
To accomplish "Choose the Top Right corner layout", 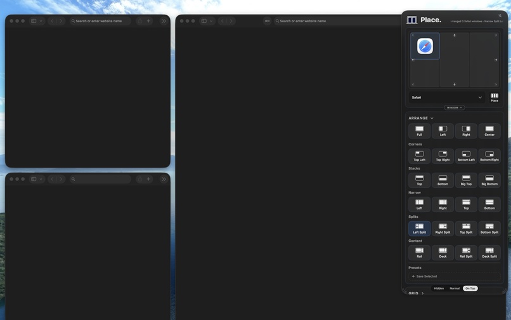I will point(443,156).
